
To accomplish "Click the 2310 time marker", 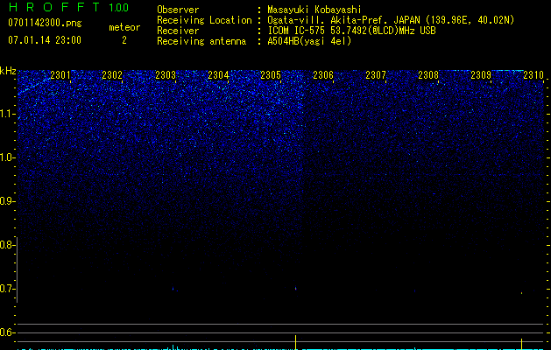I will tap(533, 75).
